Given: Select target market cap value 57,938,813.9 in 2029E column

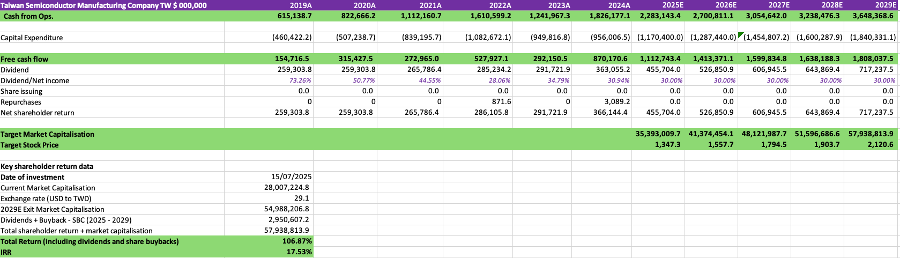Looking at the screenshot, I should click(x=871, y=134).
